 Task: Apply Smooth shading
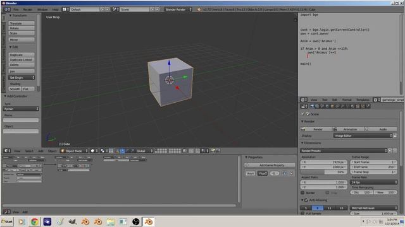[x=15, y=89]
